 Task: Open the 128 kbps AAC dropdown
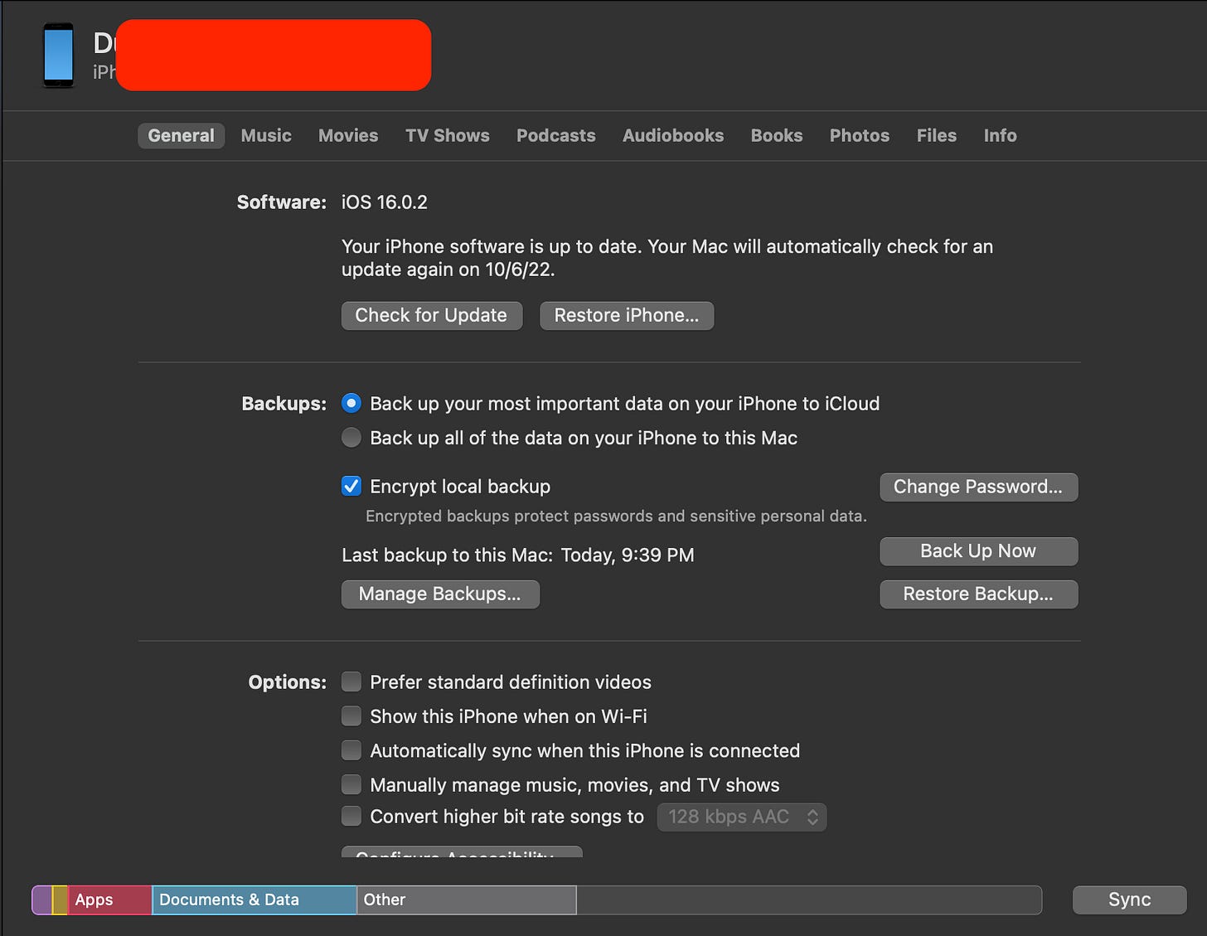tap(742, 817)
